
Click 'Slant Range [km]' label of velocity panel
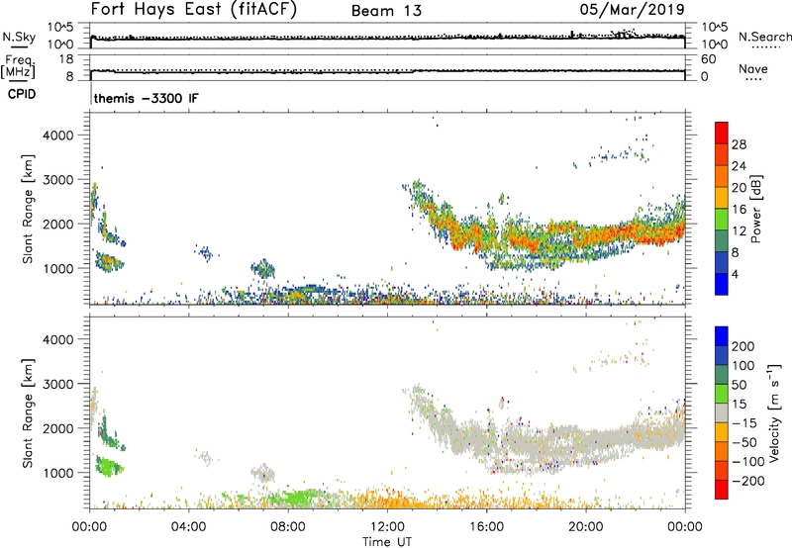tap(28, 413)
